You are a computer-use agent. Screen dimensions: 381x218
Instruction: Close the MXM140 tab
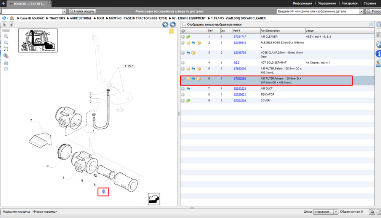click(x=49, y=2)
